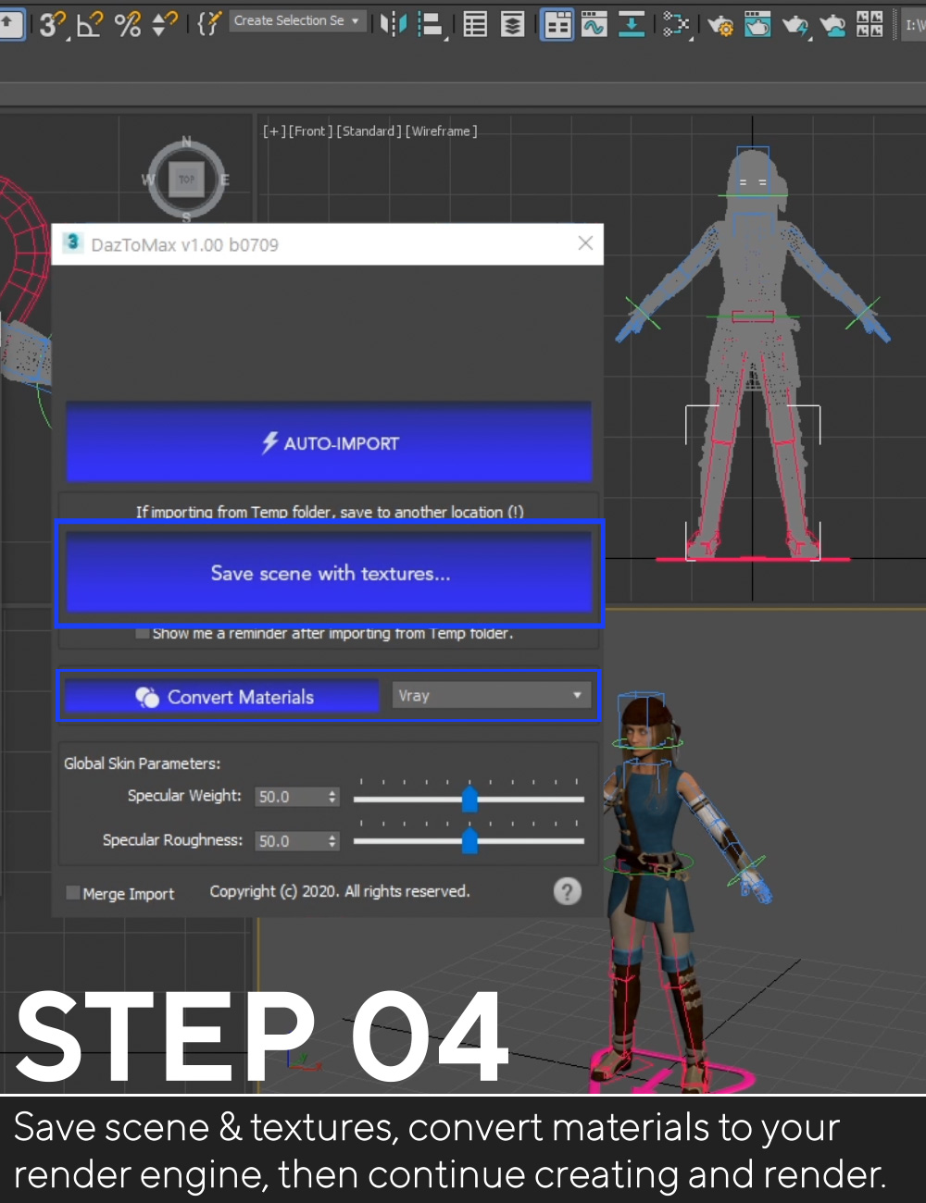Image resolution: width=926 pixels, height=1203 pixels.
Task: Open the Create Selection Set dropdown
Action: 296,20
